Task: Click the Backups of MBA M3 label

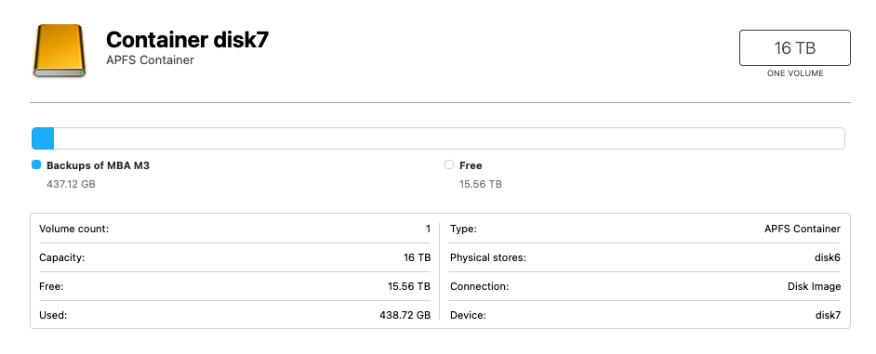Action: pos(99,165)
